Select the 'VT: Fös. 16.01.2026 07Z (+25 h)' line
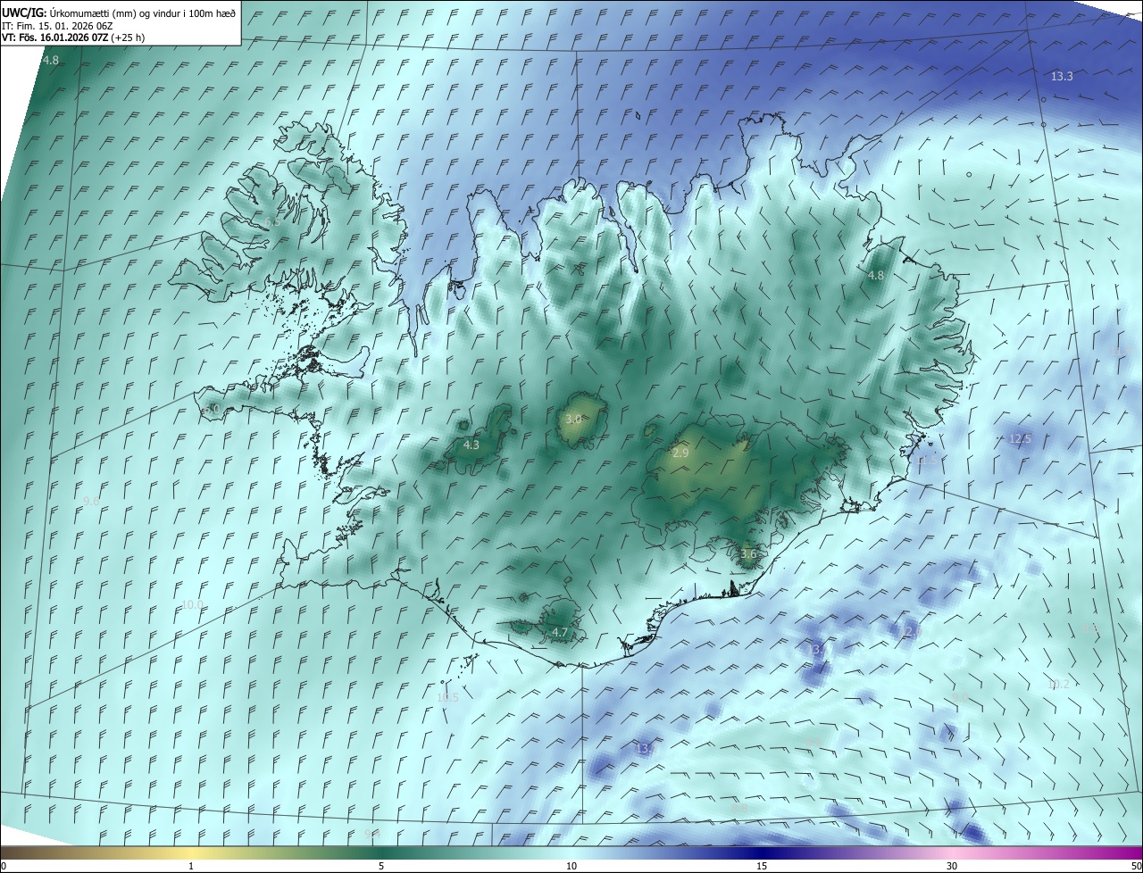 click(73, 37)
